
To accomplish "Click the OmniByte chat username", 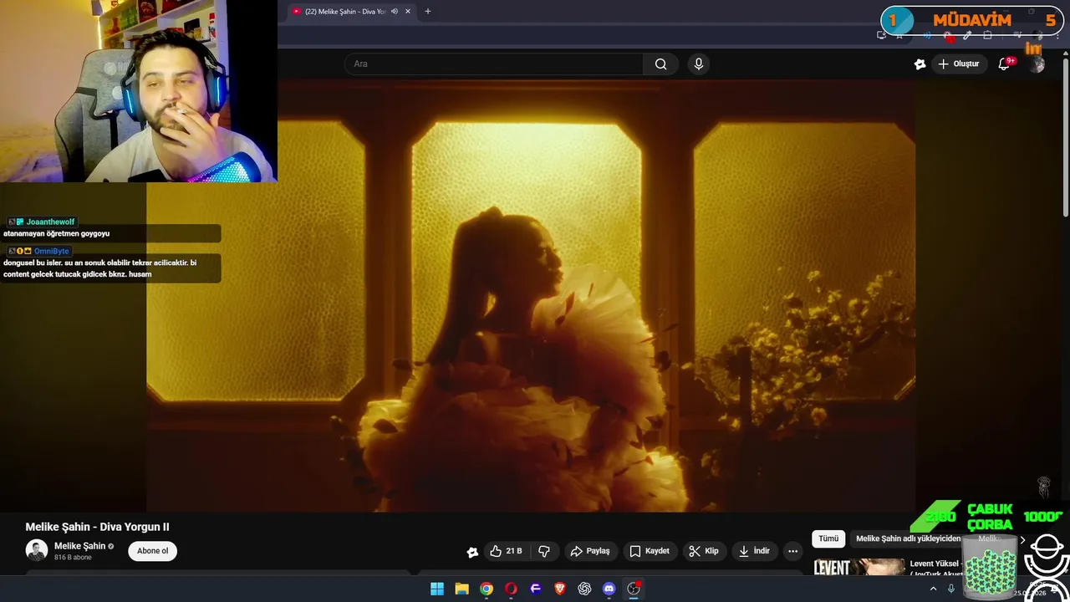I will coord(52,251).
